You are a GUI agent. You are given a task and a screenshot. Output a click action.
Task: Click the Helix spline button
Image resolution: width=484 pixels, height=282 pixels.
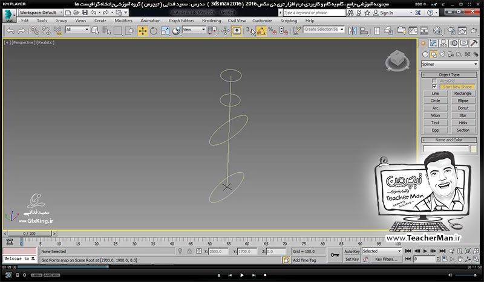click(x=463, y=123)
